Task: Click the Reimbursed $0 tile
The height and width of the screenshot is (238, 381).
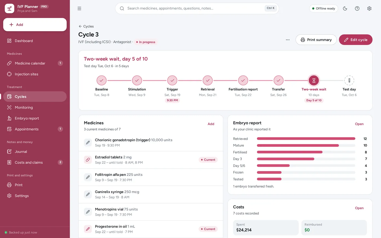Action: pos(334,228)
